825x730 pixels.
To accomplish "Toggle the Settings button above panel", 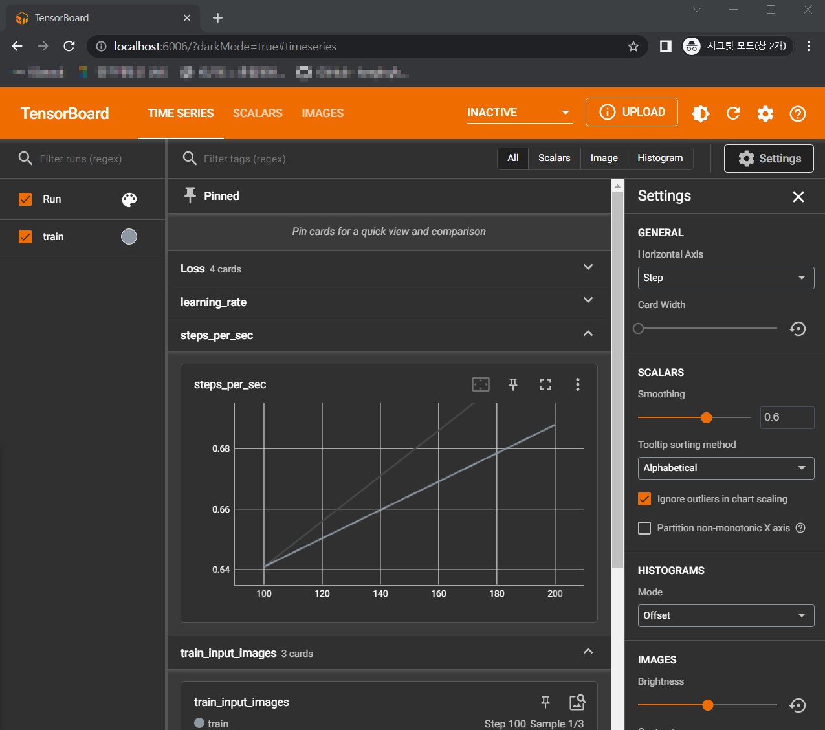I will 769,159.
